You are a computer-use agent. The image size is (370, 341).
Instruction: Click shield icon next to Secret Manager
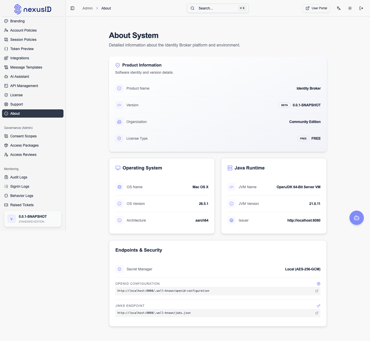point(119,269)
